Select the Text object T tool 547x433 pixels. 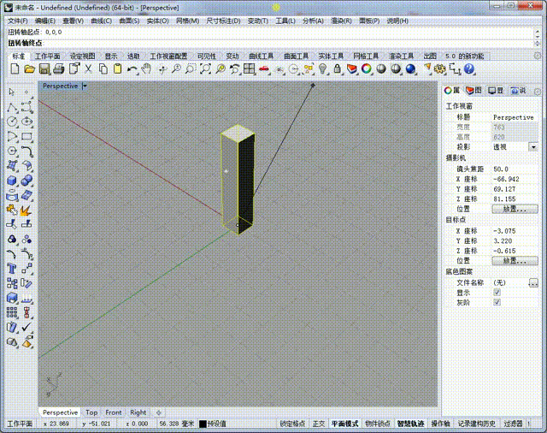coord(12,269)
